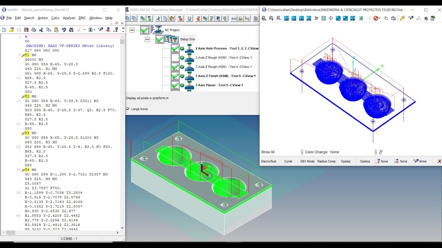Click the Undo arrow icon in editNC
The image size is (442, 248).
[64, 30]
